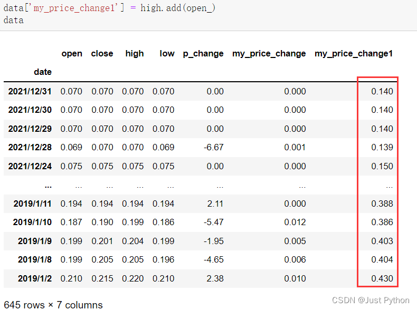Select the 'p_change' column header
Screen dimensions: 417x310
(x=203, y=54)
